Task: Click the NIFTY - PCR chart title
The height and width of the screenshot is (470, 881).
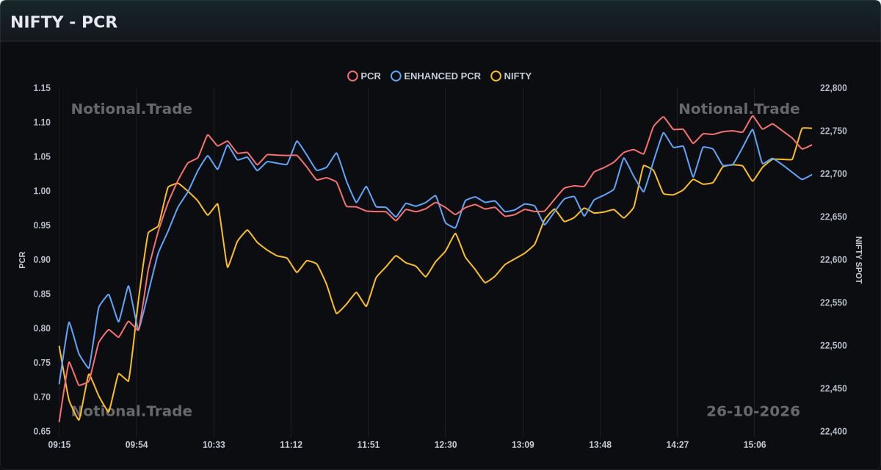Action: point(64,22)
